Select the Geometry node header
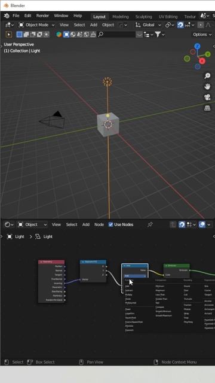 tap(51, 262)
